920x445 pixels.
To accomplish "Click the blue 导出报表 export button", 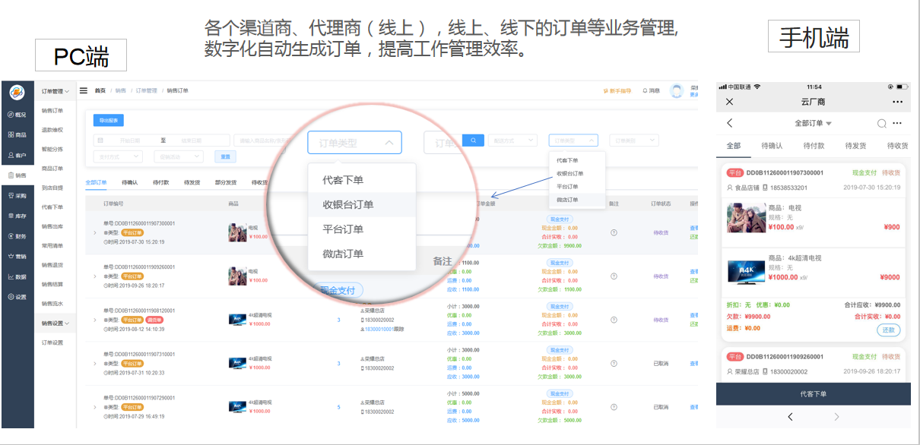I will [108, 120].
